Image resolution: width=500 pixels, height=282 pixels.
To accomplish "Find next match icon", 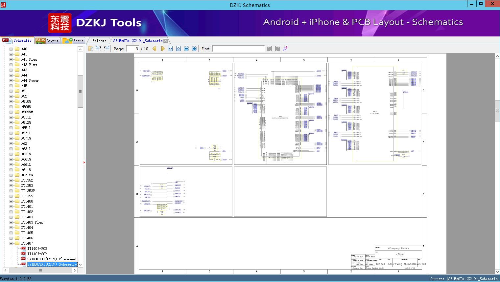I will pyautogui.click(x=277, y=49).
